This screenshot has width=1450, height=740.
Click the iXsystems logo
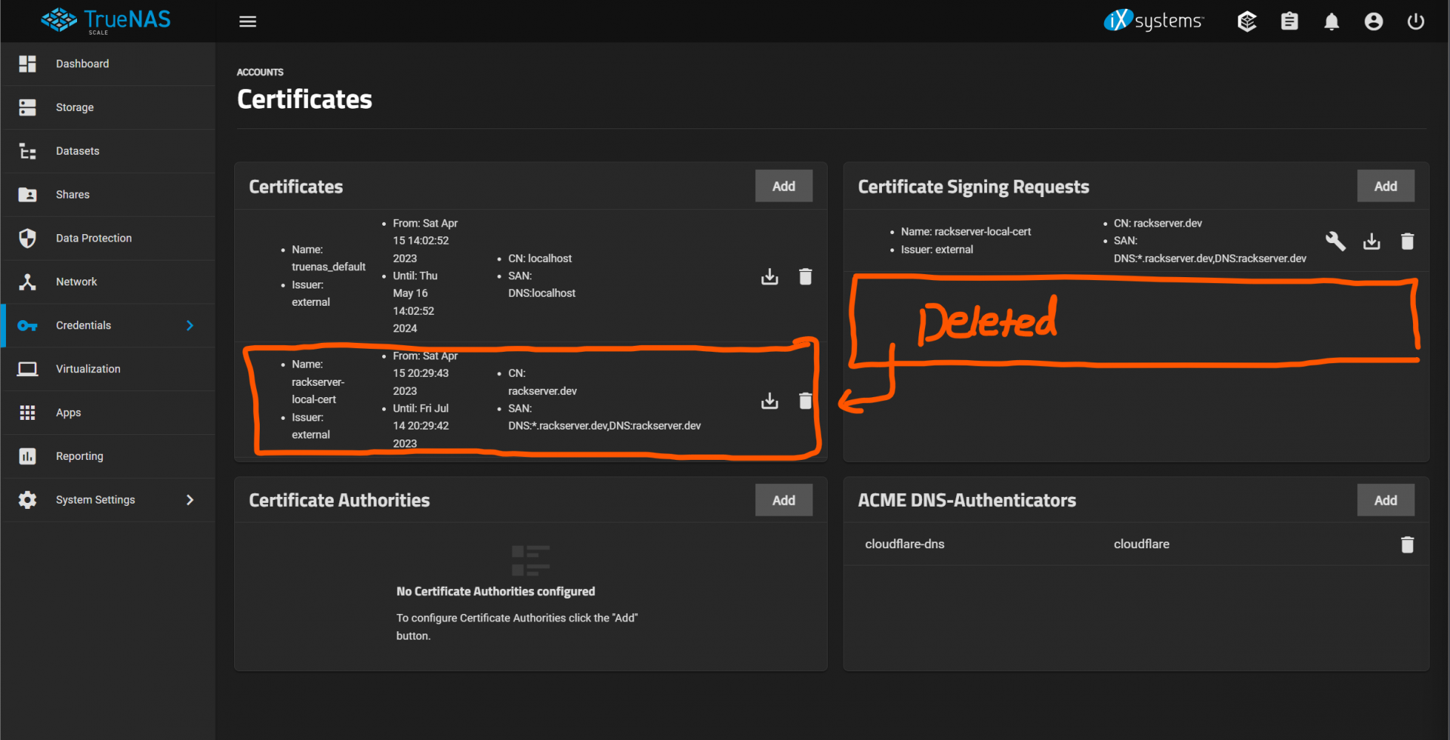coord(1154,20)
